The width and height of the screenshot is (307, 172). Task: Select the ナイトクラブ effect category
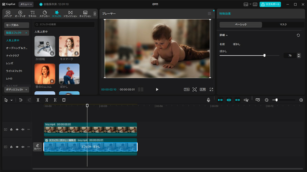pyautogui.click(x=12, y=56)
